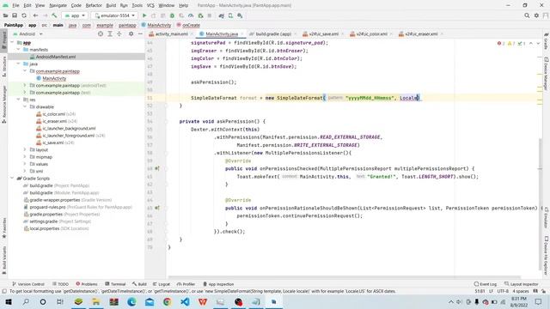The width and height of the screenshot is (550, 309).
Task: Navigate back with the left arrow
Action: (x=35, y=15)
